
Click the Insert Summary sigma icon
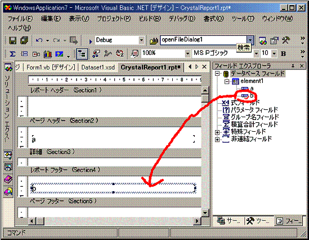12,54
